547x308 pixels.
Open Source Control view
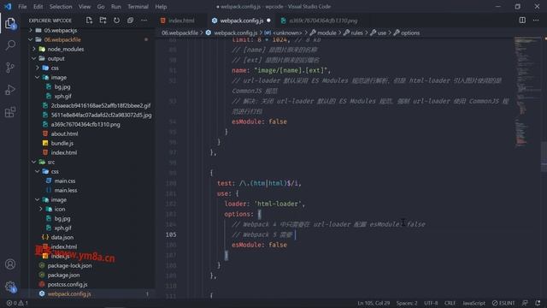tap(10, 68)
